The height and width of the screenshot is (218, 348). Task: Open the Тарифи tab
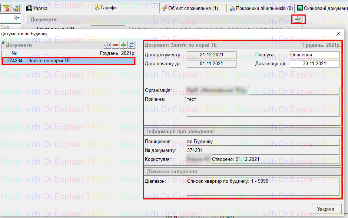click(x=105, y=8)
